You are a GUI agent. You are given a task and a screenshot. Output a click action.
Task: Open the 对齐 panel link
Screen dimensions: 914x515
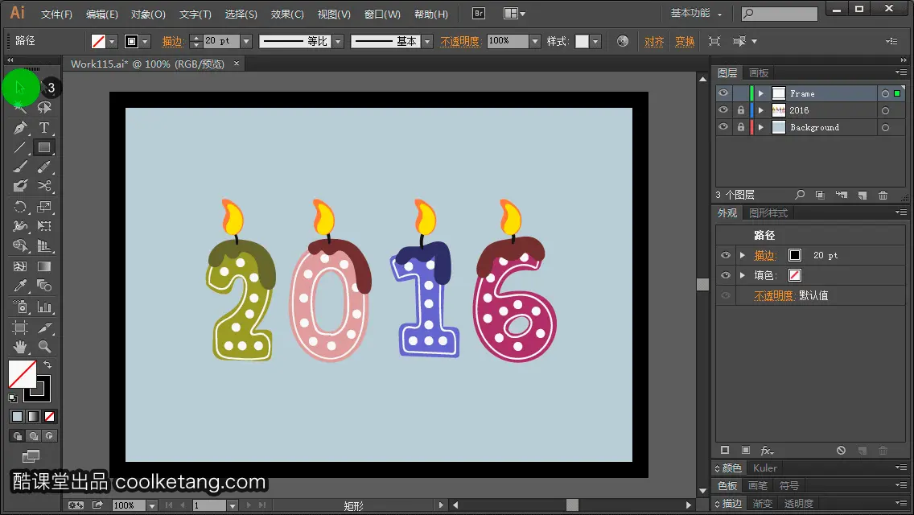(654, 41)
